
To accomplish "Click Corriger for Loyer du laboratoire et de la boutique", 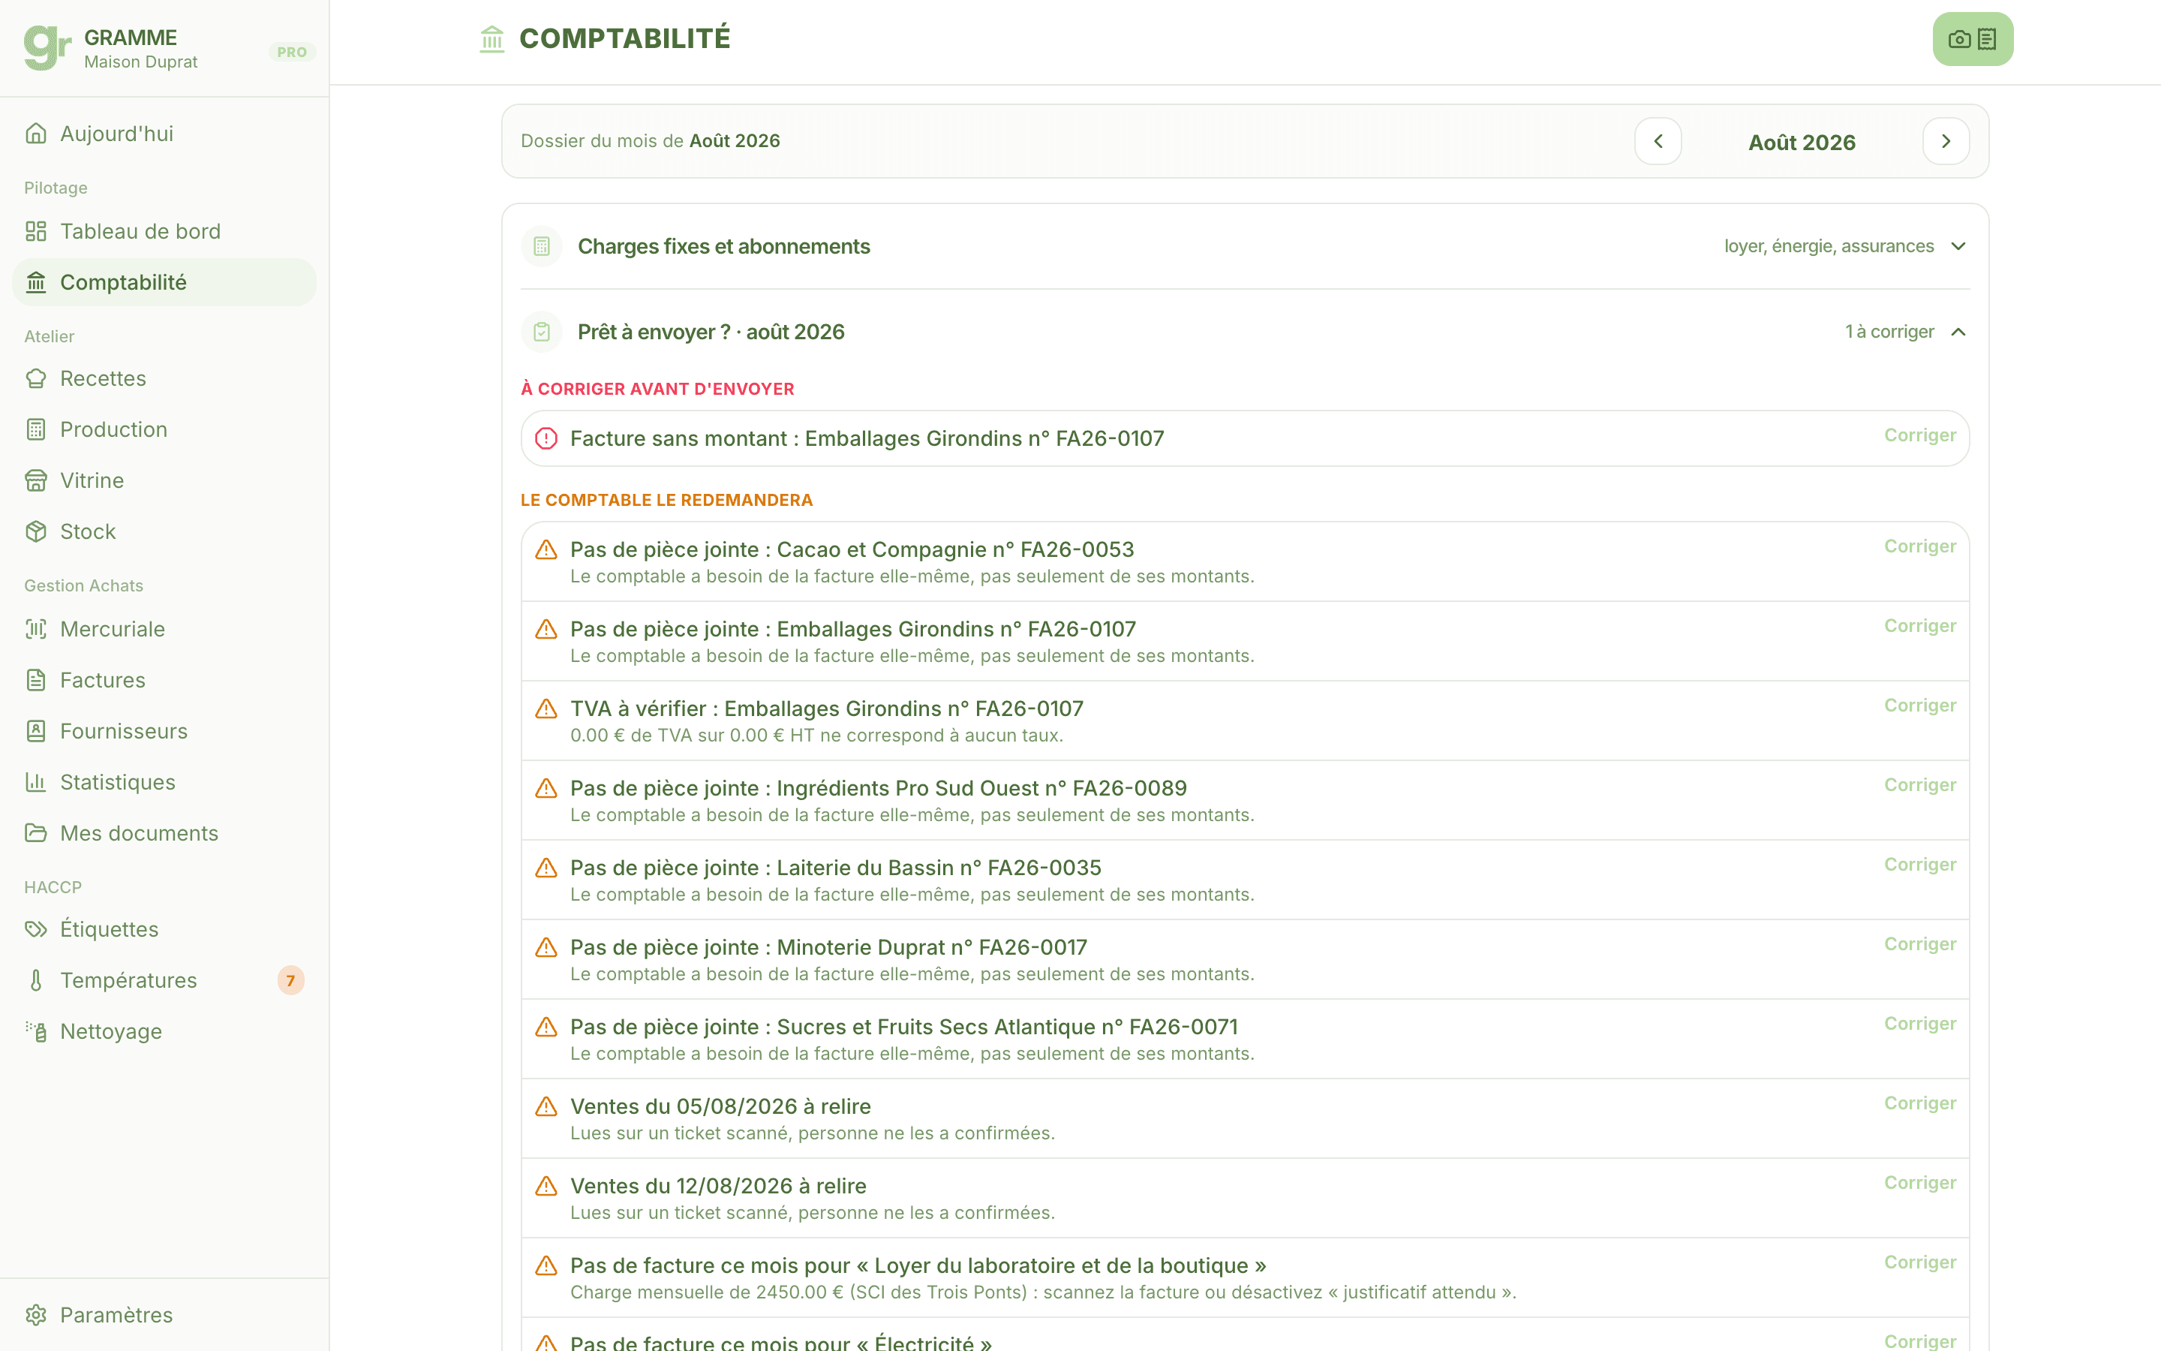I will point(1920,1262).
